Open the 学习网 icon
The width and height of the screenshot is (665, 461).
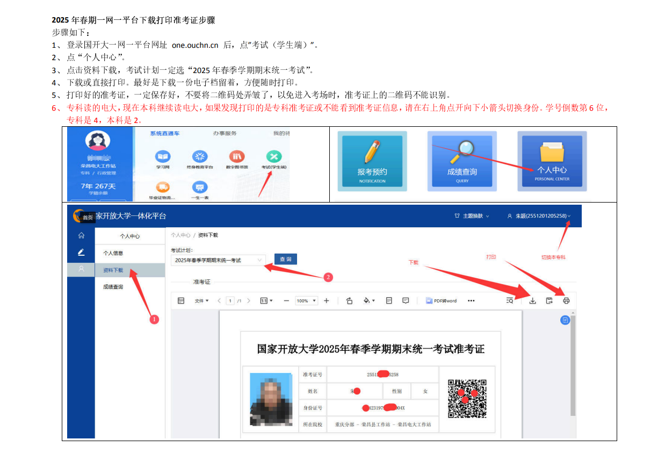pos(163,156)
